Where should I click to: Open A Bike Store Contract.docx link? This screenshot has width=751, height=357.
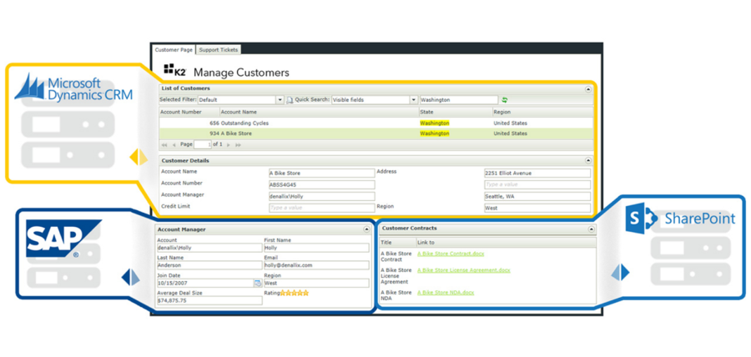point(451,254)
